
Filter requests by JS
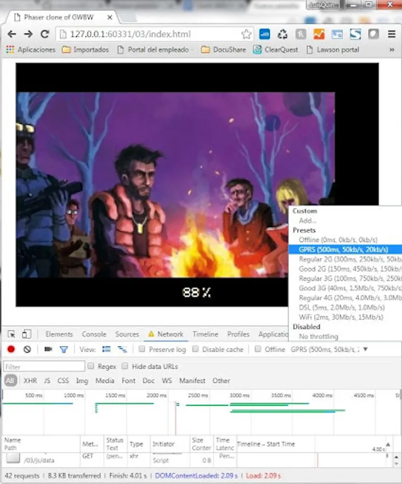point(47,381)
